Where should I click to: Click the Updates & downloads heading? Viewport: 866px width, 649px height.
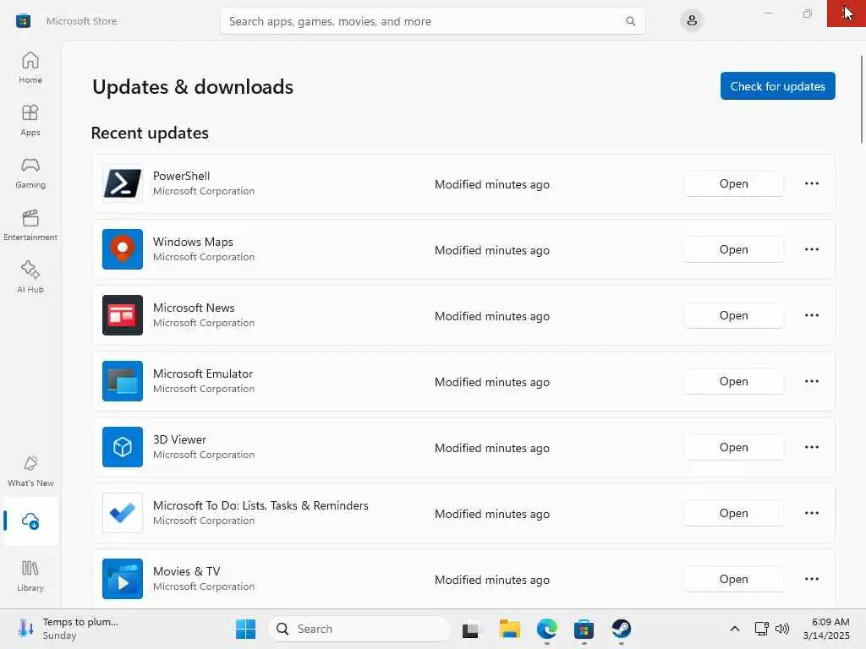coord(193,87)
